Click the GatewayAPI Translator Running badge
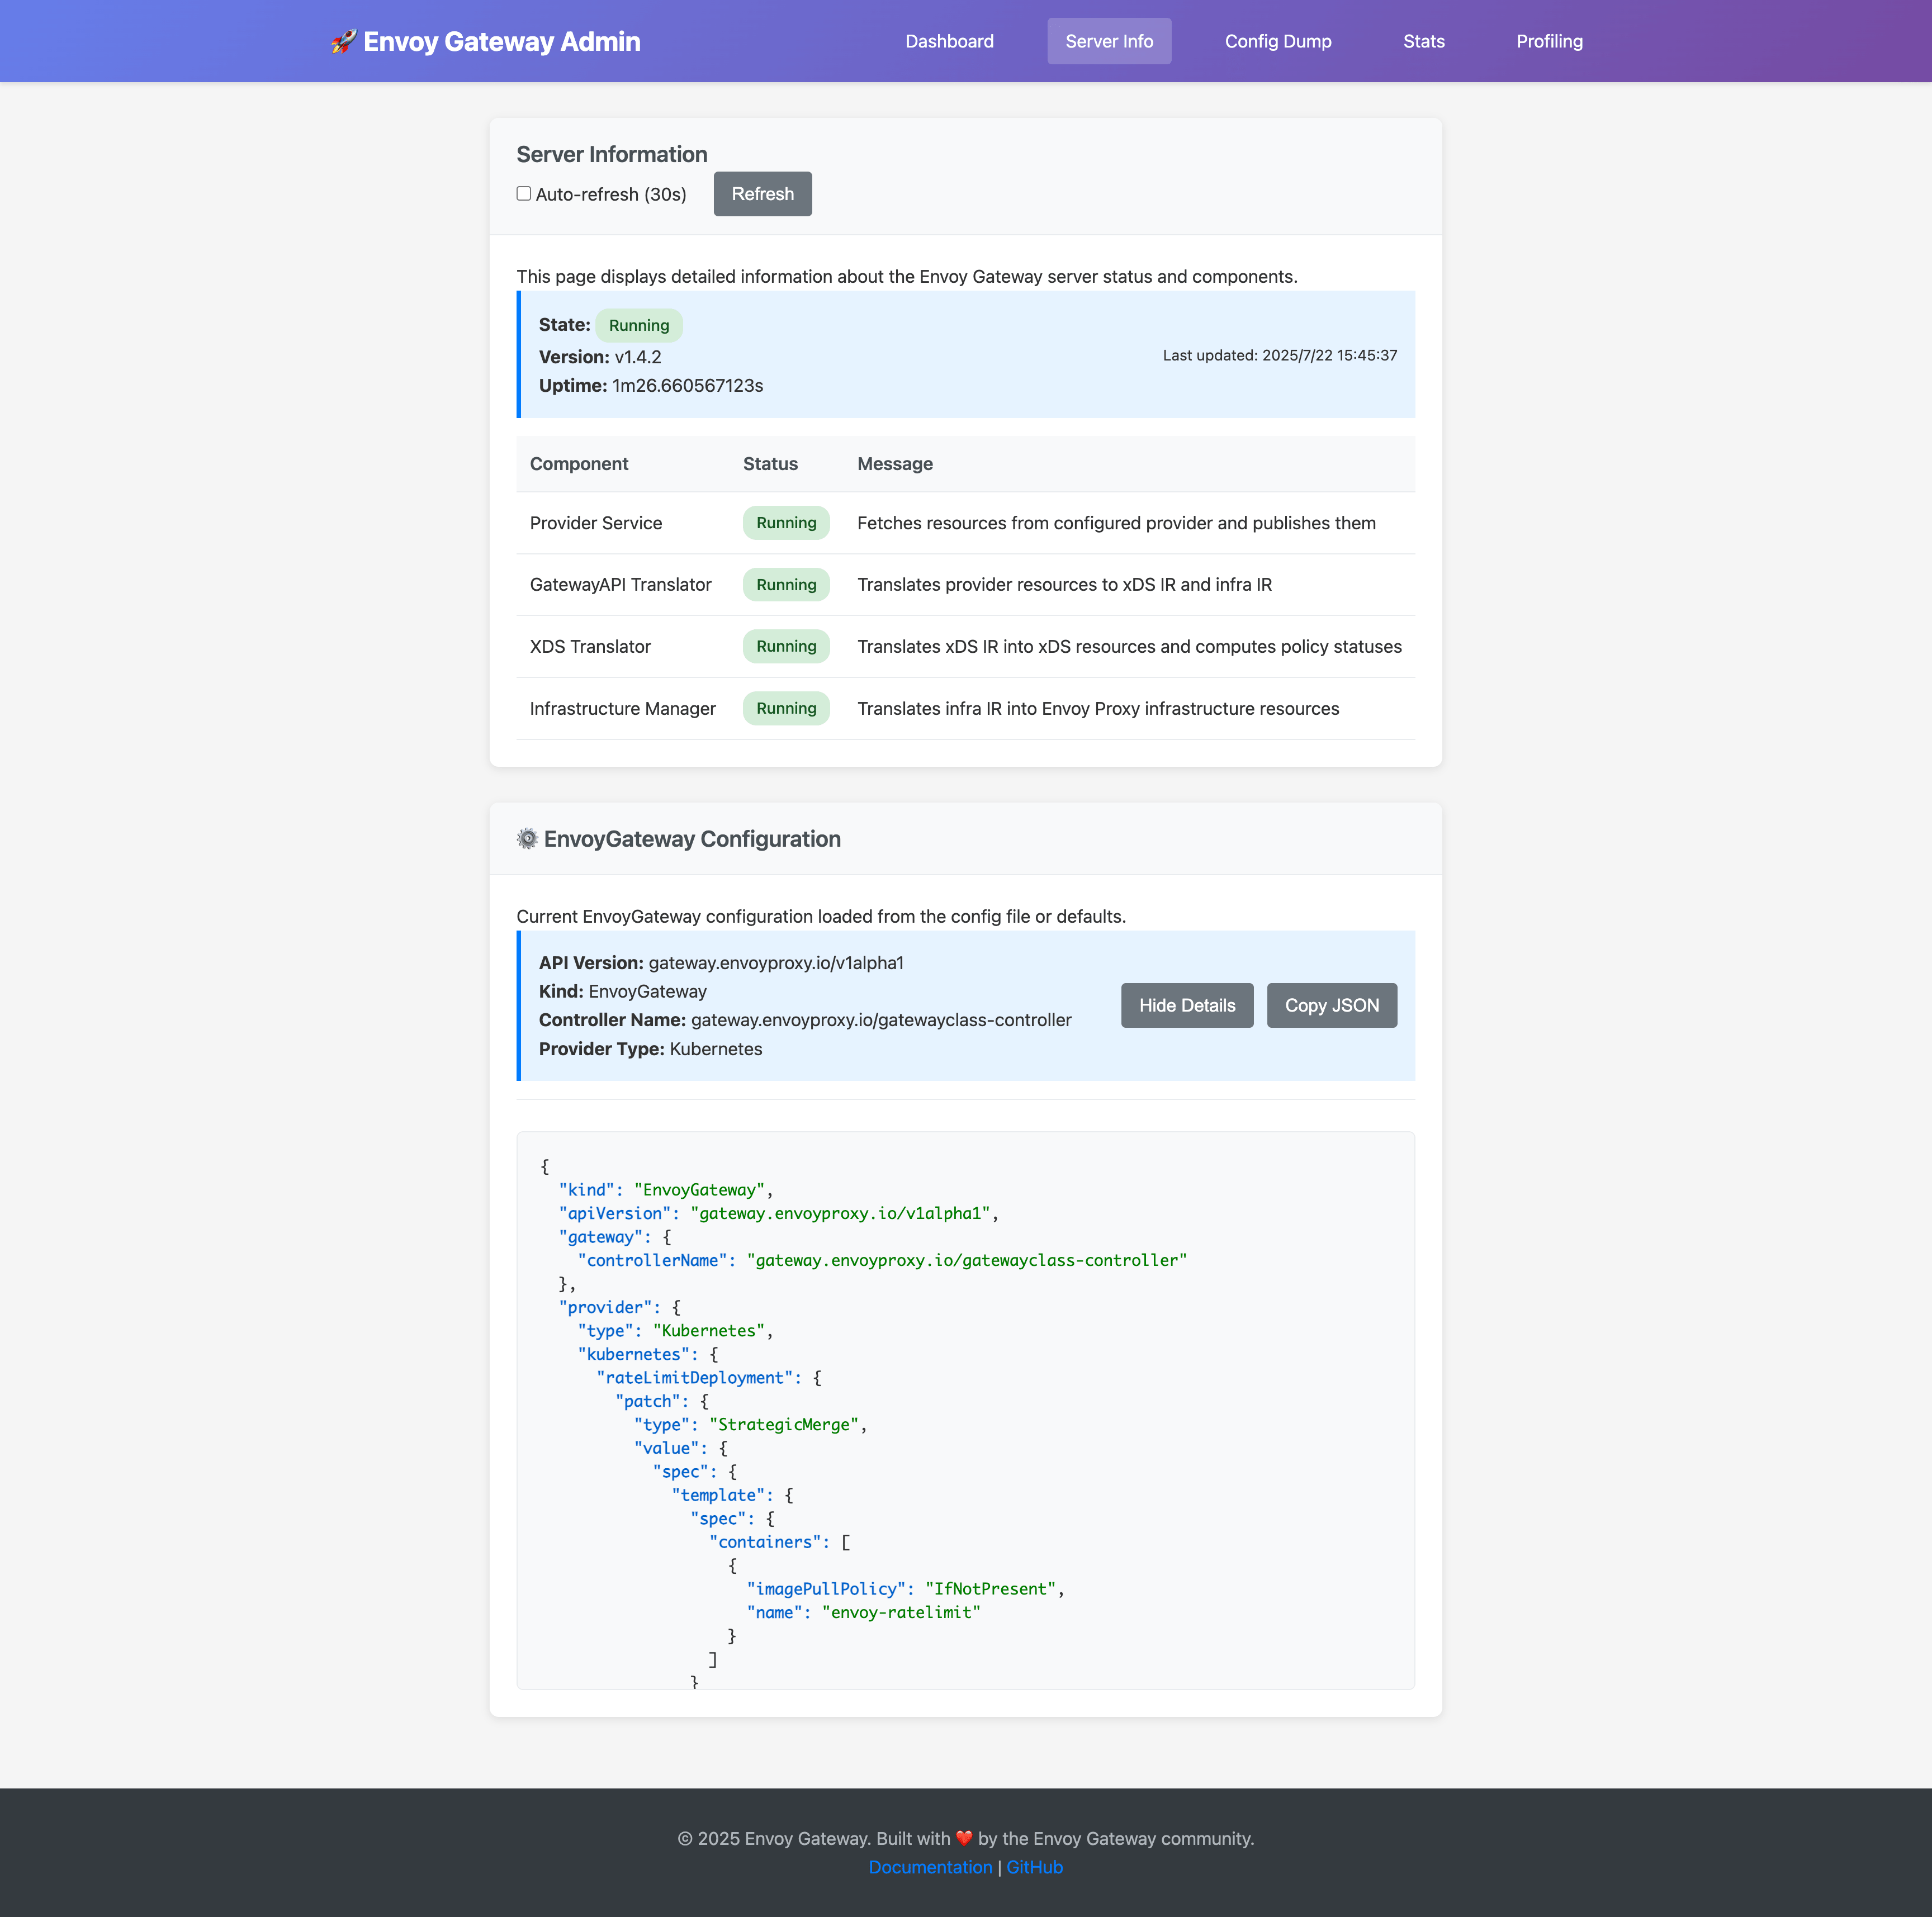The height and width of the screenshot is (1917, 1932). [x=786, y=584]
